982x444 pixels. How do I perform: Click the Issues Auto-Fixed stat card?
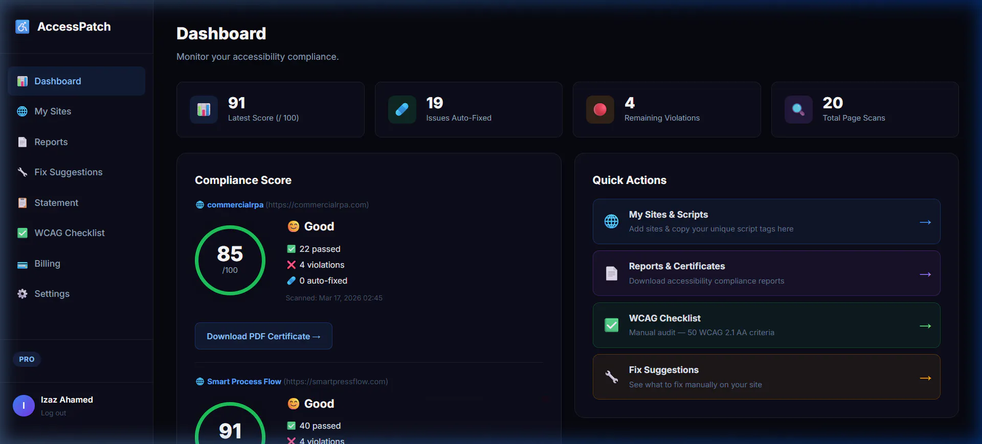click(x=468, y=109)
